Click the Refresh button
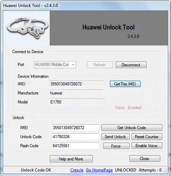 click(100, 65)
